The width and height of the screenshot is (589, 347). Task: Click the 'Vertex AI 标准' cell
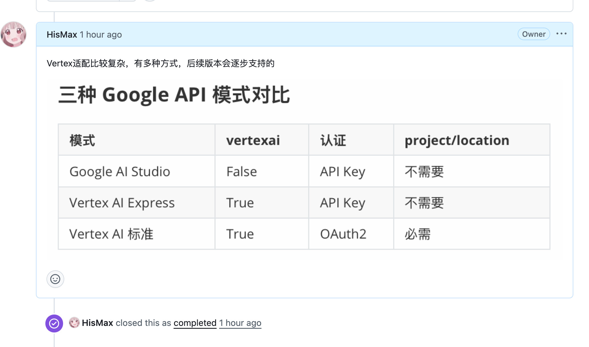pos(137,234)
